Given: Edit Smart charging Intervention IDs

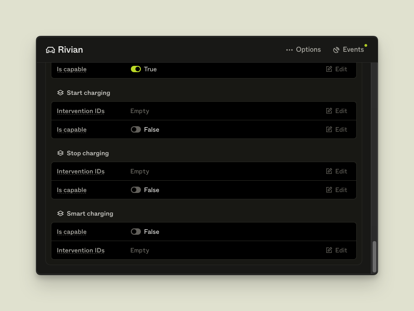Looking at the screenshot, I should point(336,250).
